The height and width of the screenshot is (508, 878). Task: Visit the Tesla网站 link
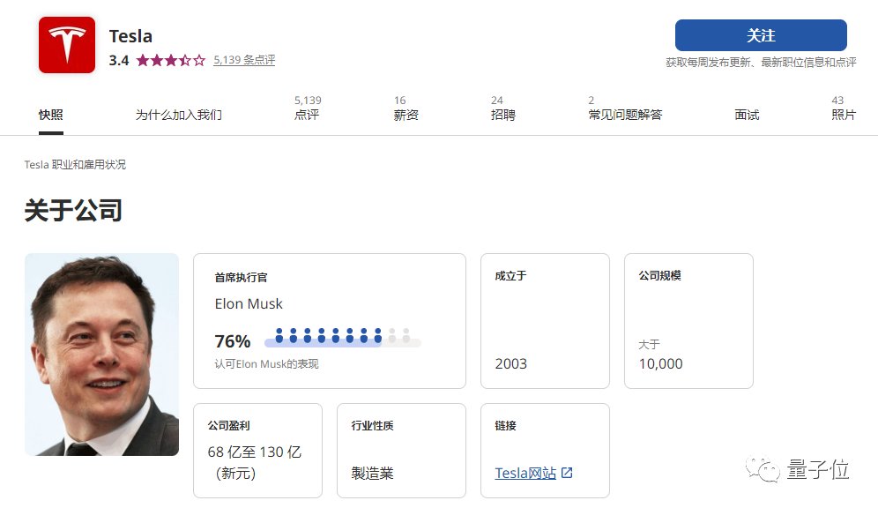tap(525, 472)
